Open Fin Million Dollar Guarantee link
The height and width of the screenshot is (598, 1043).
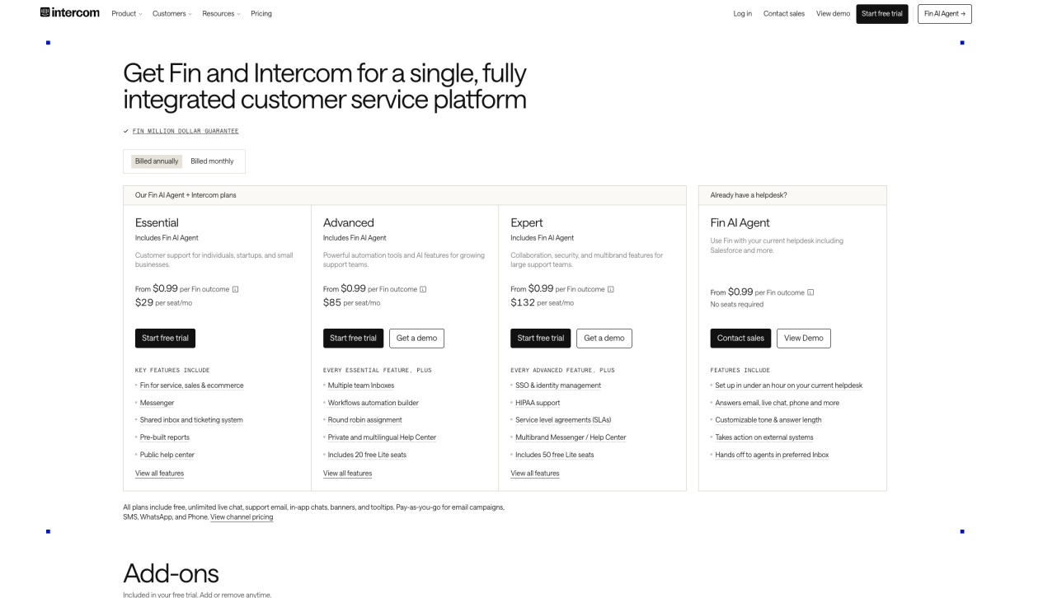[186, 131]
